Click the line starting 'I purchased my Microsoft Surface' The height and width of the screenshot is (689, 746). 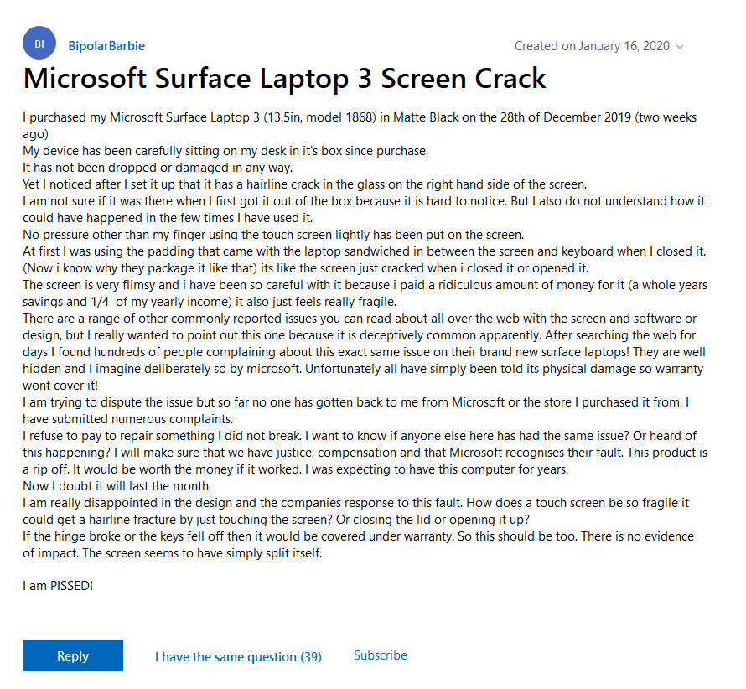coord(251,117)
